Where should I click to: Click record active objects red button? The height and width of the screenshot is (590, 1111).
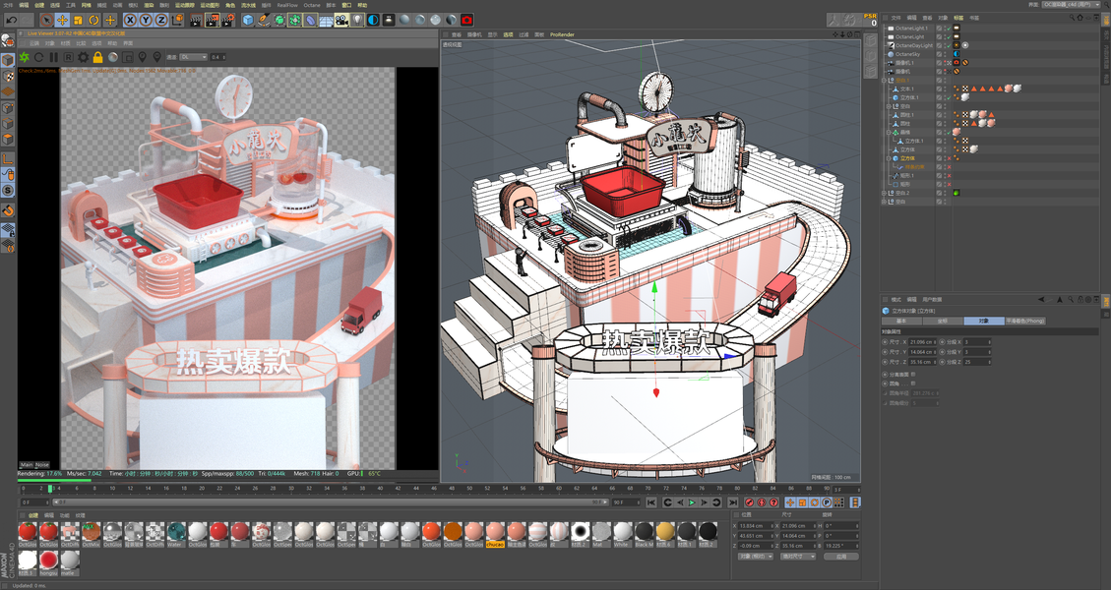(749, 502)
